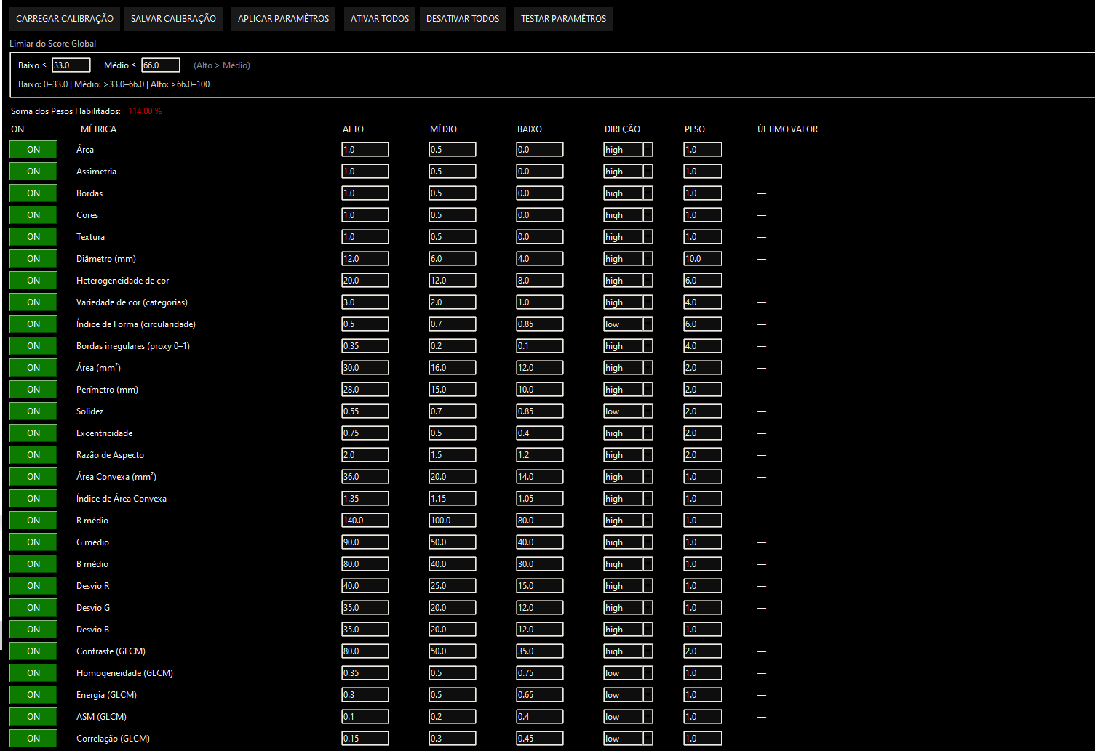Image resolution: width=1095 pixels, height=751 pixels.
Task: Toggle the ON switch for Assimetria
Action: pyautogui.click(x=33, y=172)
